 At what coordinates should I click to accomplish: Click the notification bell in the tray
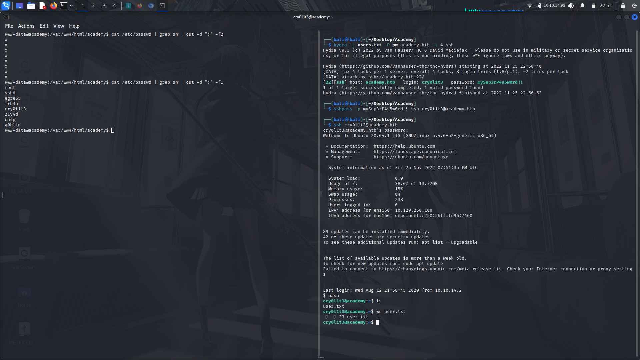582,6
